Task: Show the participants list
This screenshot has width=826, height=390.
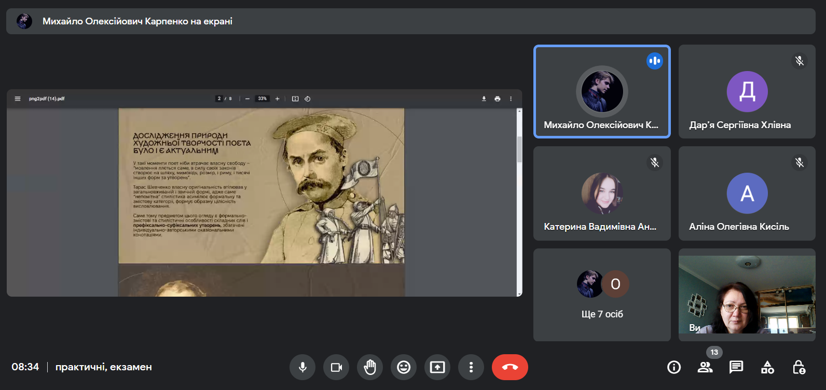Action: click(x=705, y=367)
